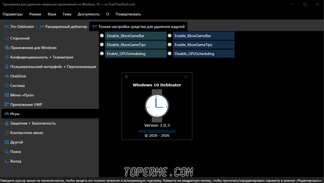
Task: Select the Disable_XboxGameBar radio button
Action: 102,36
